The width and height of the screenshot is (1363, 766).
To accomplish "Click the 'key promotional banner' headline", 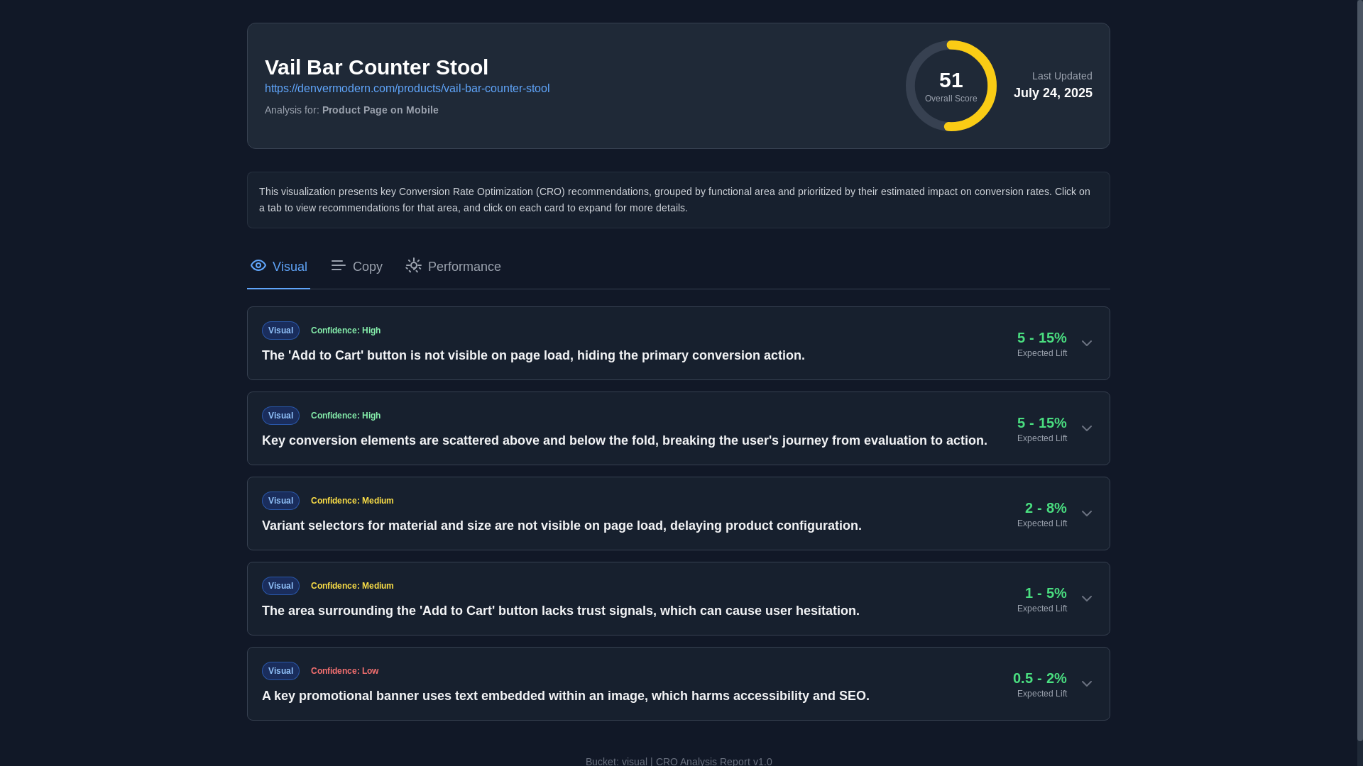I will (566, 696).
